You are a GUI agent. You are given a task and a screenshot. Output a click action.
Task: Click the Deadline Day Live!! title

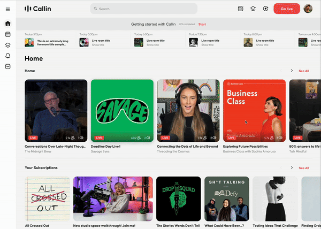point(105,147)
